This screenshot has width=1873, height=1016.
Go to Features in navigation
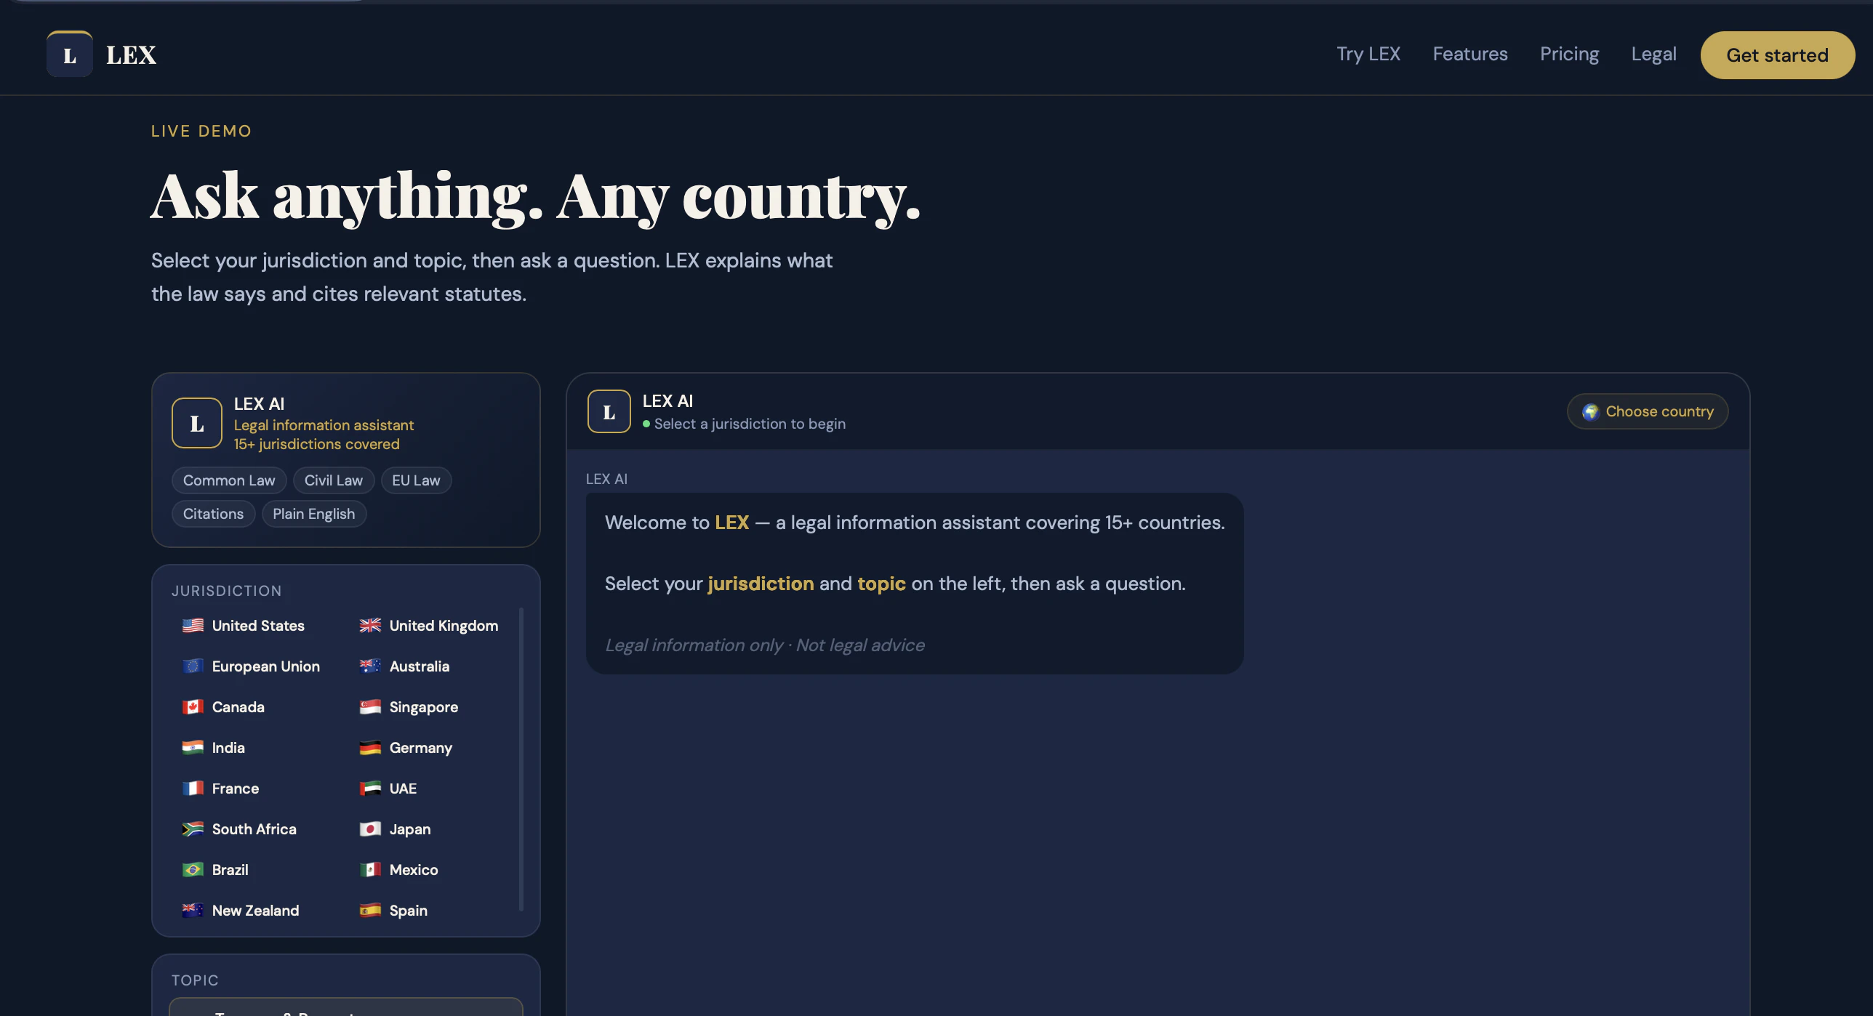1469,55
